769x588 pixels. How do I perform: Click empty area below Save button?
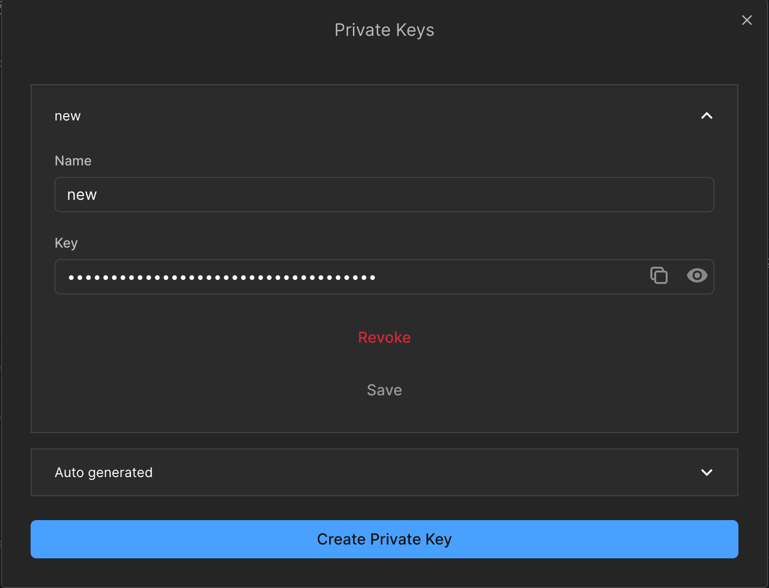pyautogui.click(x=384, y=416)
